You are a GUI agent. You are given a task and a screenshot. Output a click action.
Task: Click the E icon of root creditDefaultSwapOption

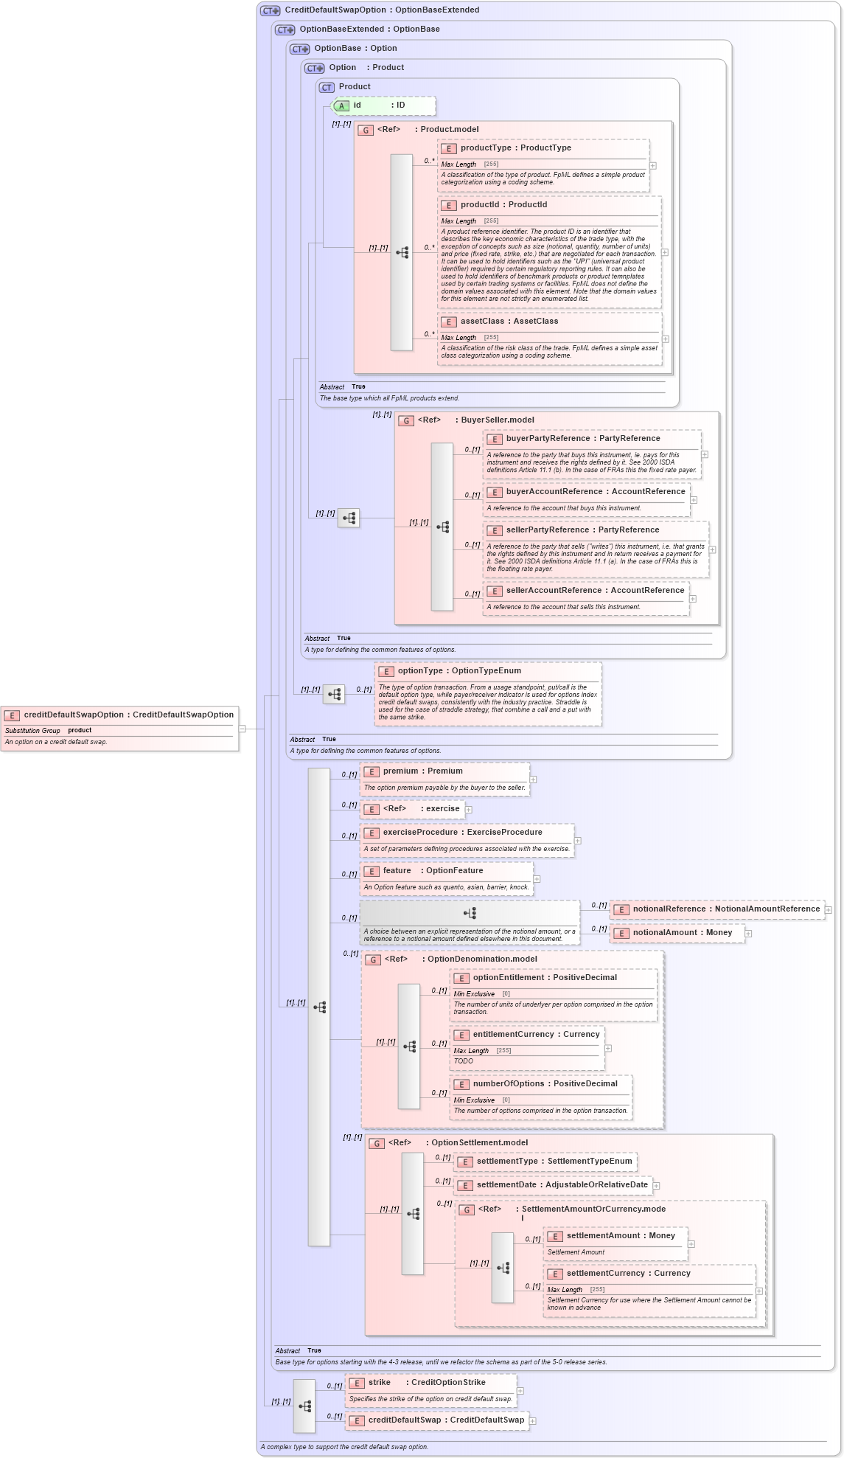click(x=12, y=715)
